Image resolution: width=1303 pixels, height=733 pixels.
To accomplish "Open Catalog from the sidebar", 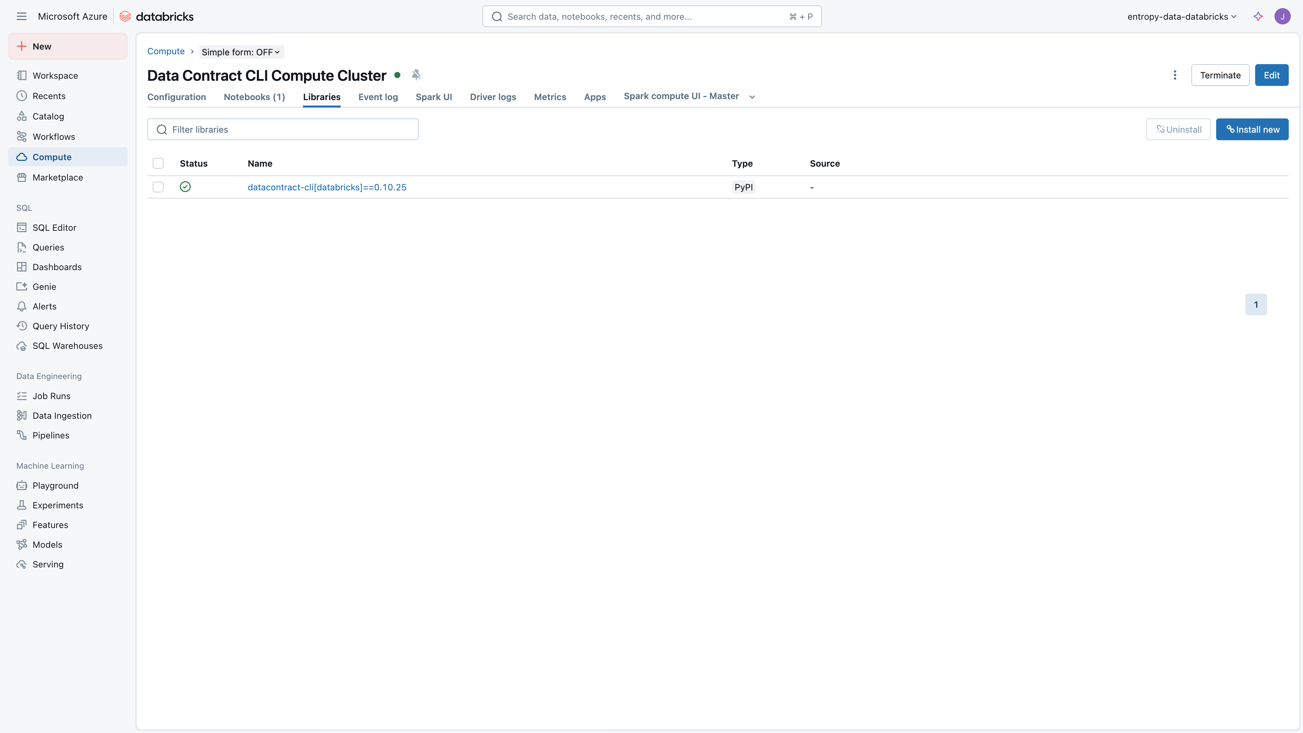I will [48, 116].
